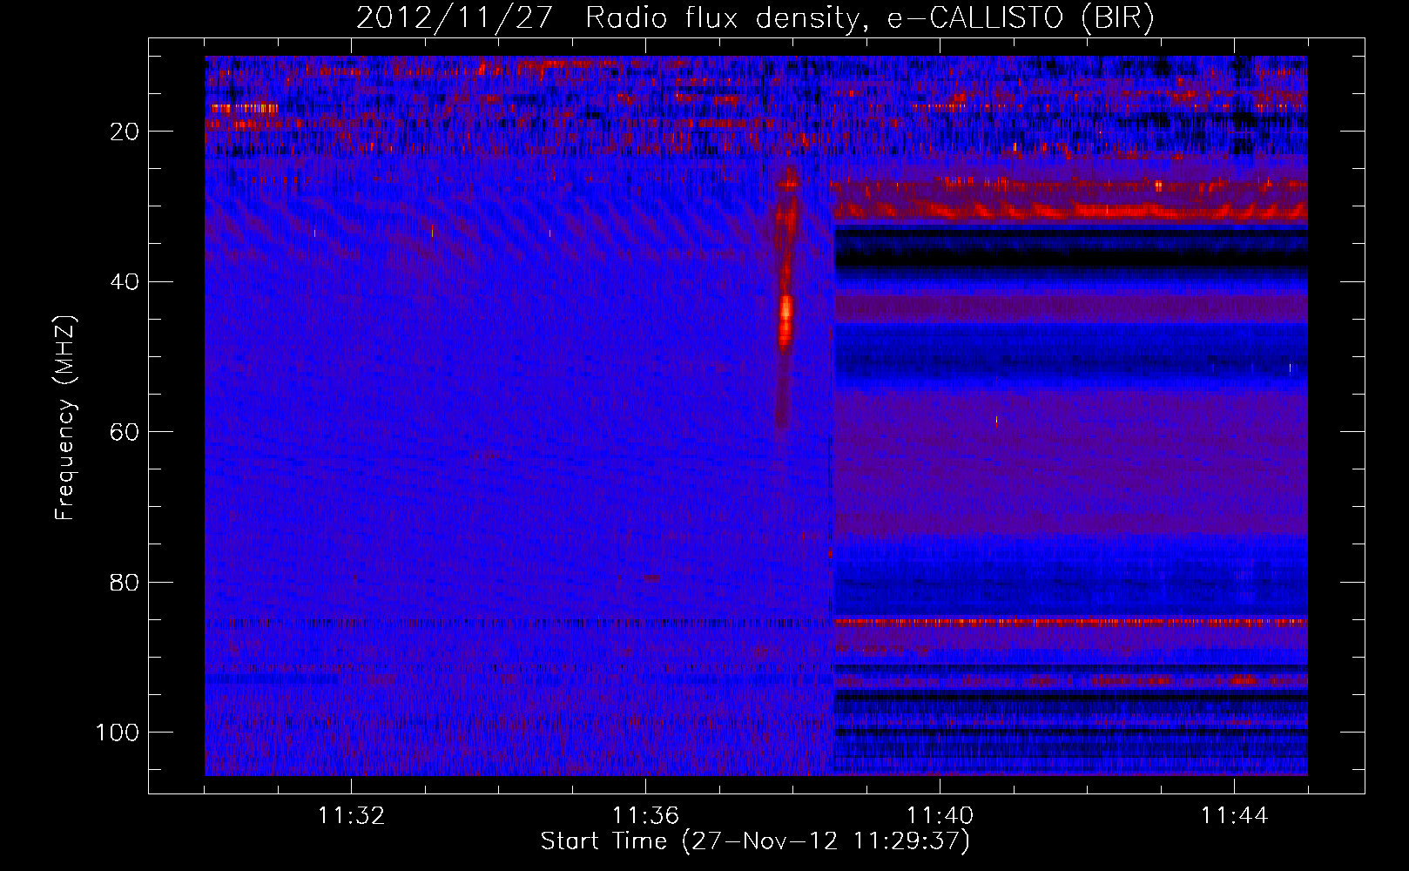
Task: Click the 100 MHz frequency tick label
Action: pyautogui.click(x=118, y=733)
